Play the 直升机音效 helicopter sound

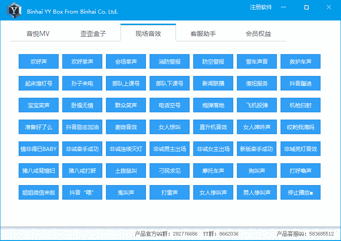point(213,127)
